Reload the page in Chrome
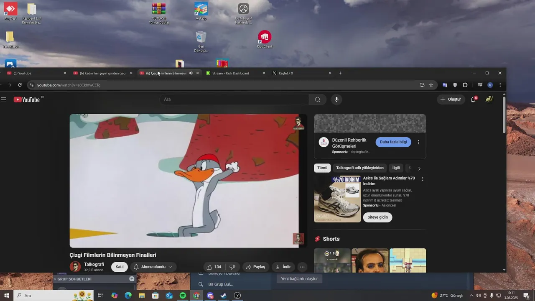This screenshot has height=301, width=535. point(20,85)
